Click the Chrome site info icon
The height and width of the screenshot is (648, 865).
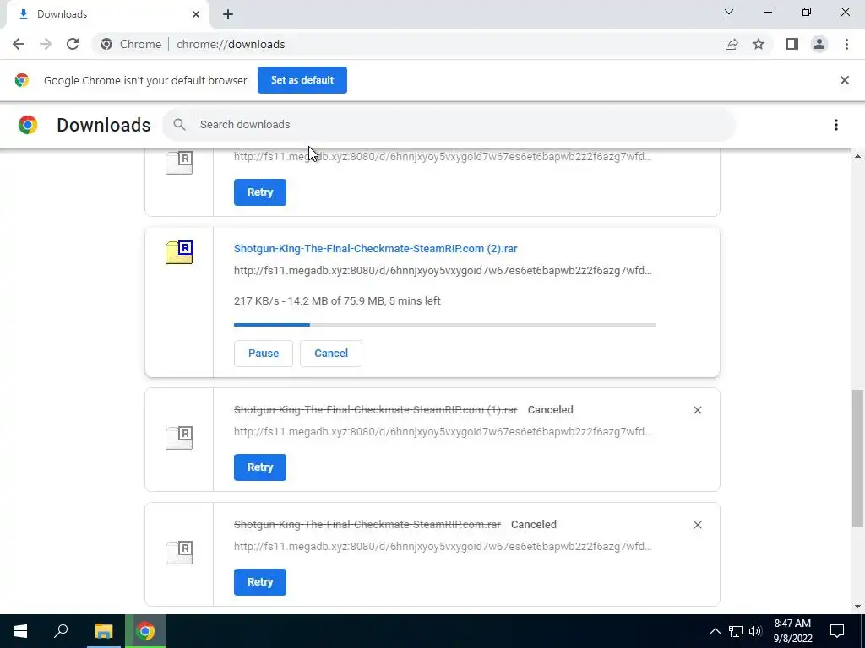[106, 44]
